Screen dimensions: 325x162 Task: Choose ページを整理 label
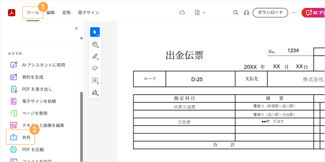pos(35,113)
